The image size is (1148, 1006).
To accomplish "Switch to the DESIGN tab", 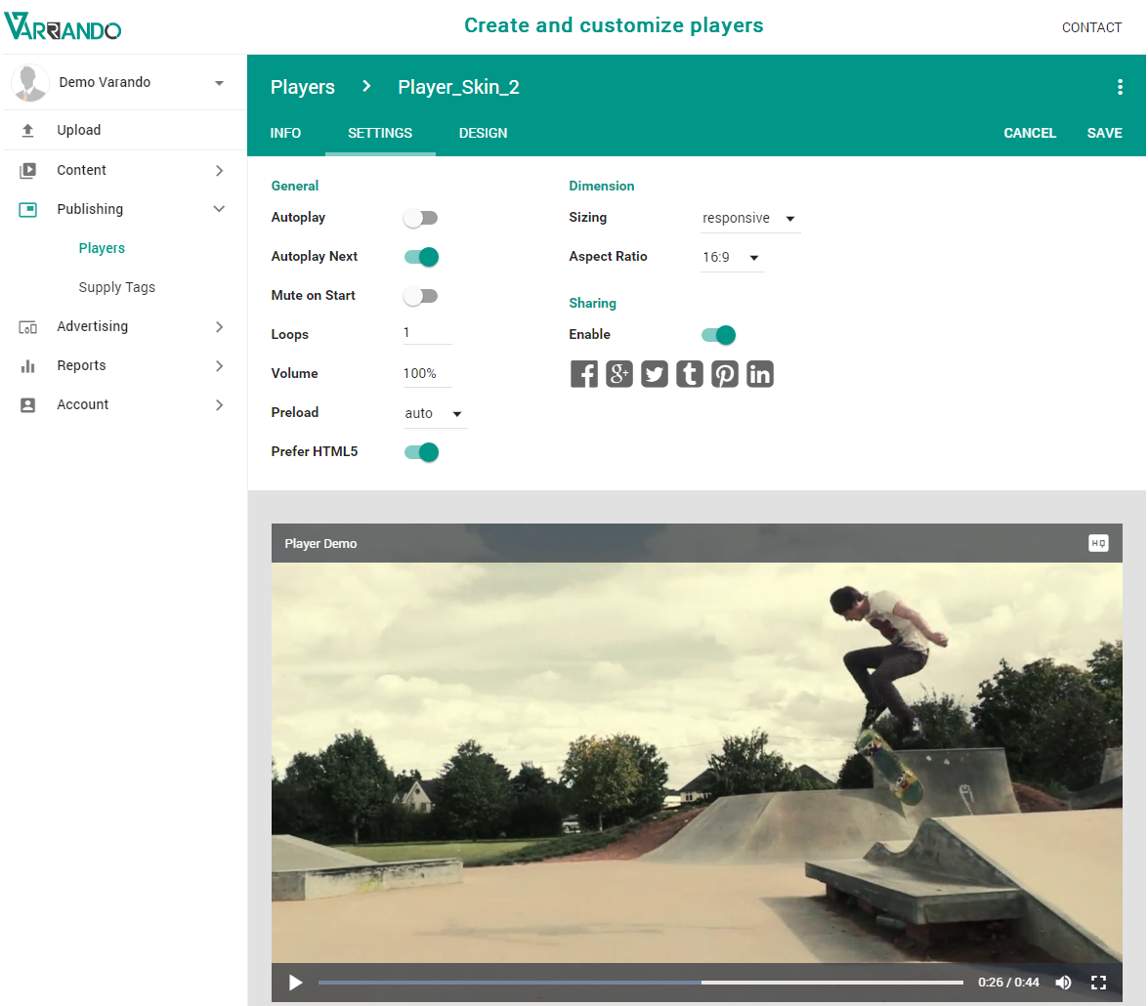I will (483, 133).
